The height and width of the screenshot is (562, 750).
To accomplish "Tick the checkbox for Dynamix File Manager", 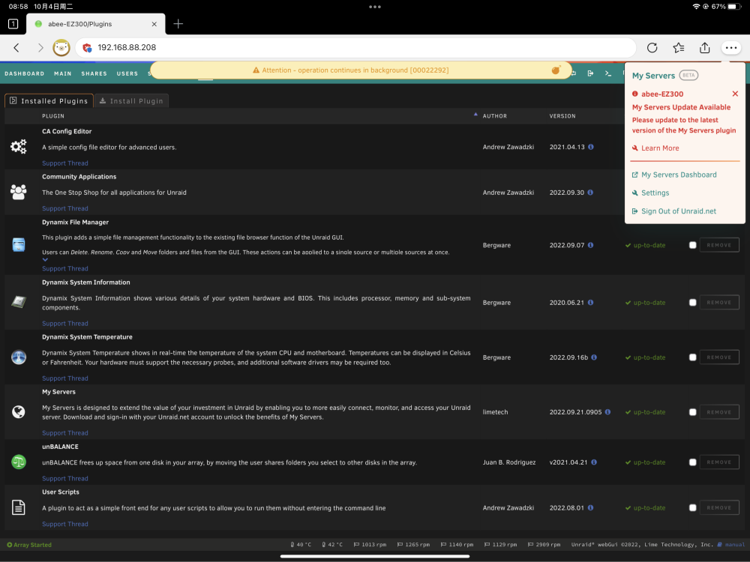I will click(x=692, y=245).
